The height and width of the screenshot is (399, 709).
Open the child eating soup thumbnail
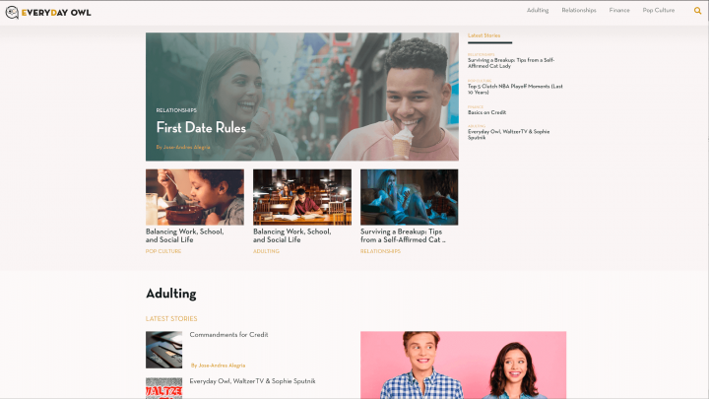(195, 197)
